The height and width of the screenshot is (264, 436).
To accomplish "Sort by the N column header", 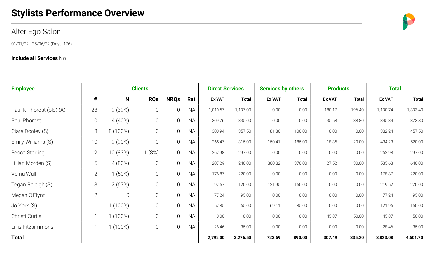I will point(127,99).
